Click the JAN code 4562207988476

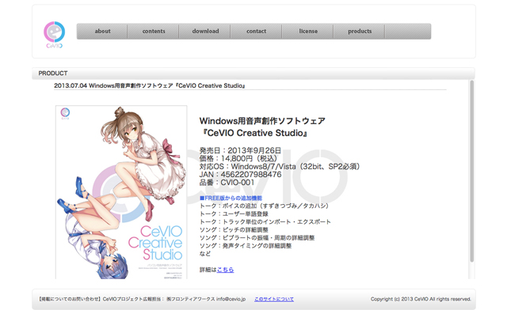point(240,174)
